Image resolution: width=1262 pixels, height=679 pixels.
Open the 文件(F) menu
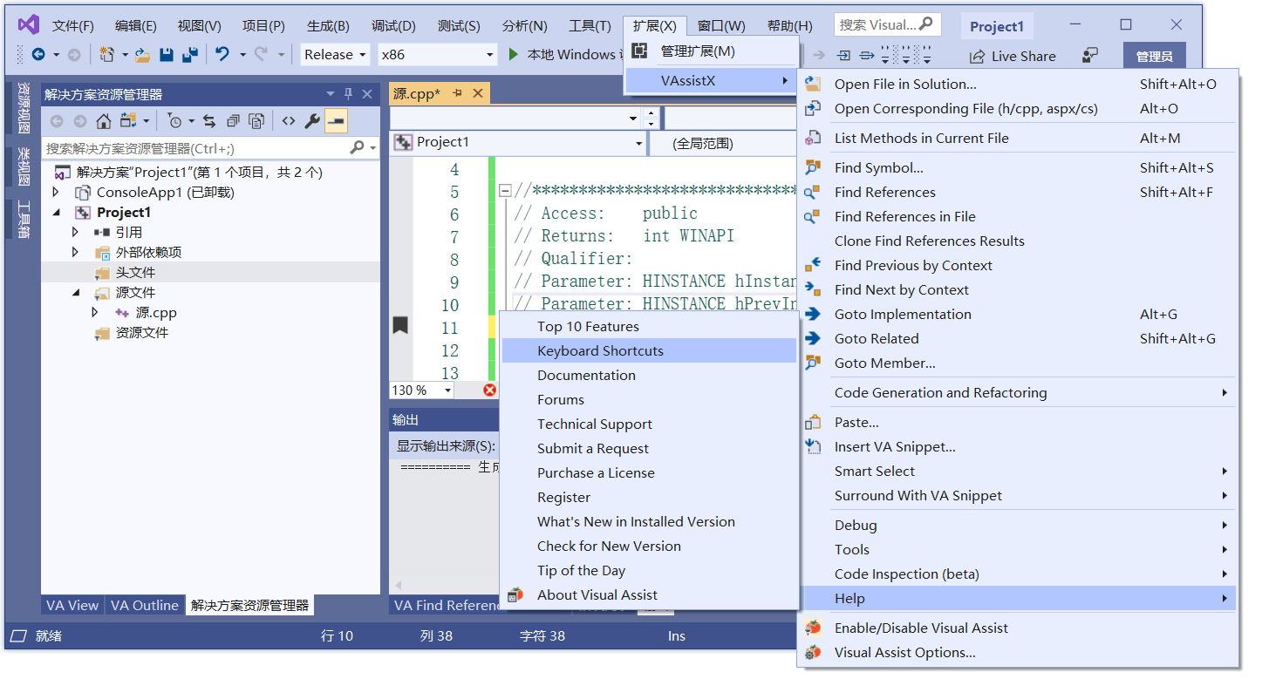coord(73,26)
